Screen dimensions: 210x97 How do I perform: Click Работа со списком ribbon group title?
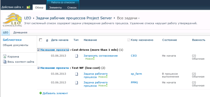point(63,2)
